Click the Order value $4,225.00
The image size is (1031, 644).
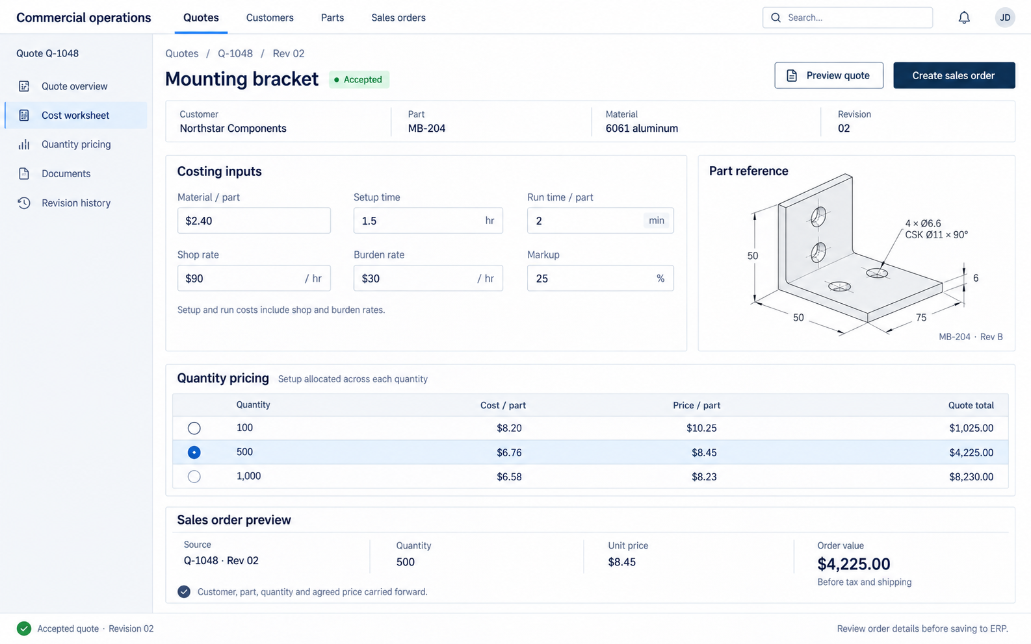(x=854, y=564)
